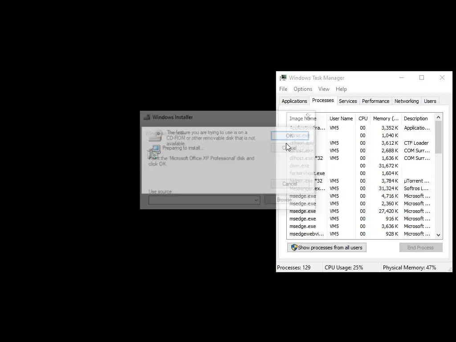Select the row with memory 1,604 K

coord(361,173)
